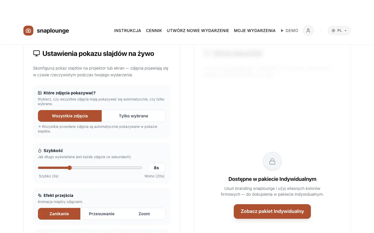This screenshot has width=374, height=233.
Task: Select Wszystkie zdjęcia option
Action: pyautogui.click(x=70, y=116)
